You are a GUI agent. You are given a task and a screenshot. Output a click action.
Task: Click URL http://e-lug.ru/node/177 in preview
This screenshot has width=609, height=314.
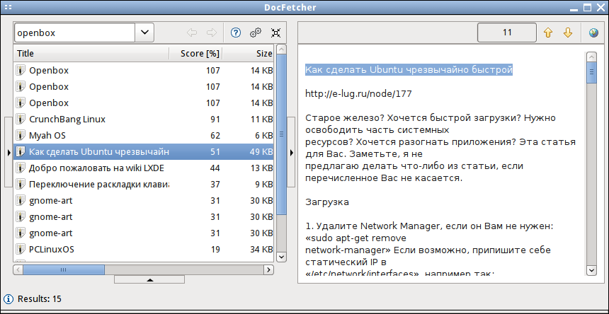click(x=358, y=94)
